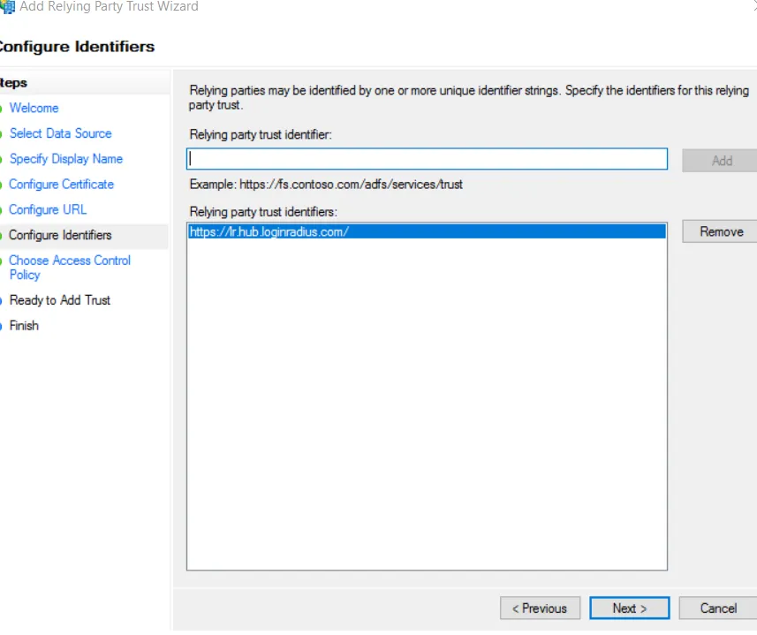Screen dimensions: 757x635
Task: Open the Configure Certificate step
Action: point(61,185)
